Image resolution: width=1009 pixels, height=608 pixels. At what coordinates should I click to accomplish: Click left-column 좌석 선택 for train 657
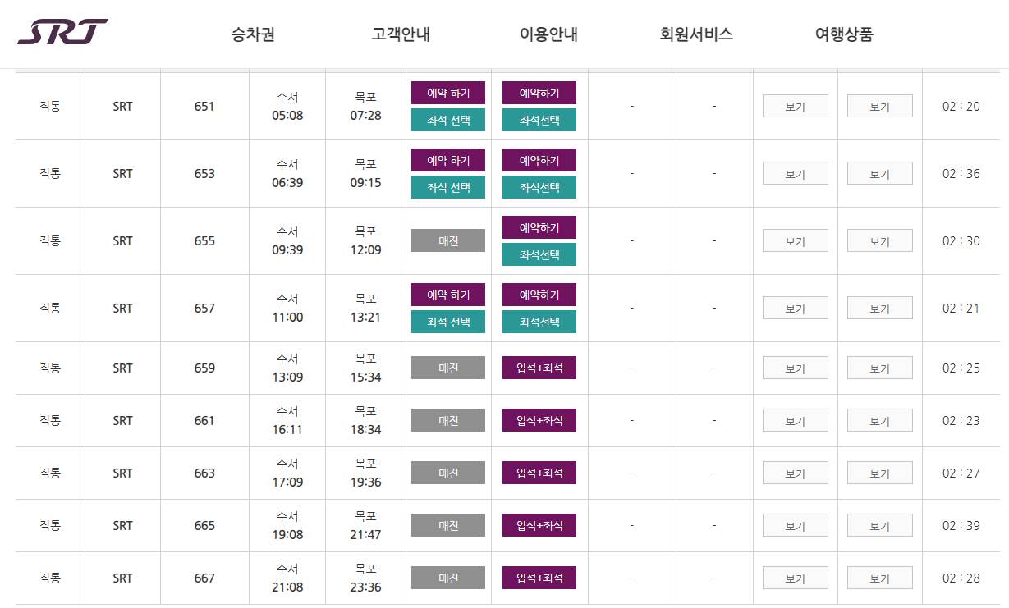point(448,322)
